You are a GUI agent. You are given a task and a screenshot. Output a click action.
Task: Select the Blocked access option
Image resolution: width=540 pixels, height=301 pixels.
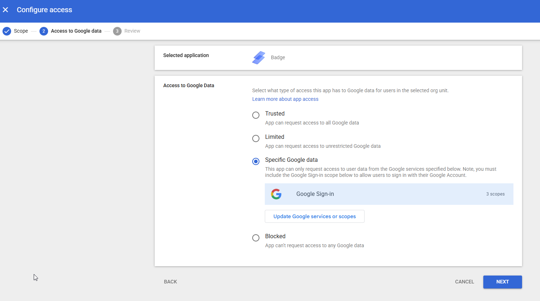(256, 238)
